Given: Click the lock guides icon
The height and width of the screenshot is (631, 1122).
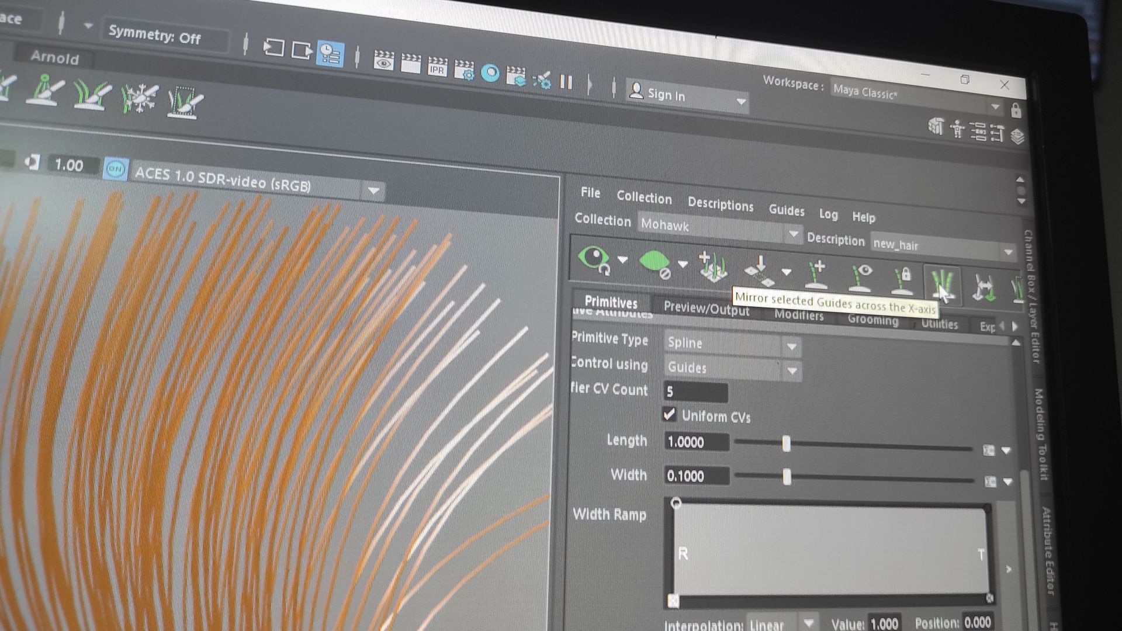Looking at the screenshot, I should (x=902, y=280).
